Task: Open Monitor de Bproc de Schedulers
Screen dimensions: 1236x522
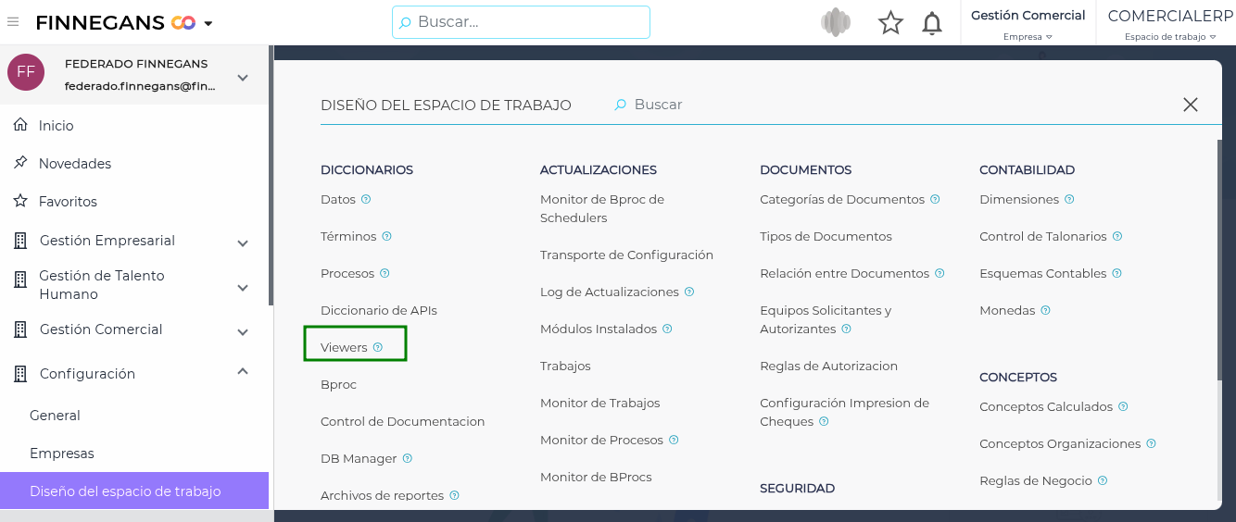Action: pyautogui.click(x=602, y=208)
